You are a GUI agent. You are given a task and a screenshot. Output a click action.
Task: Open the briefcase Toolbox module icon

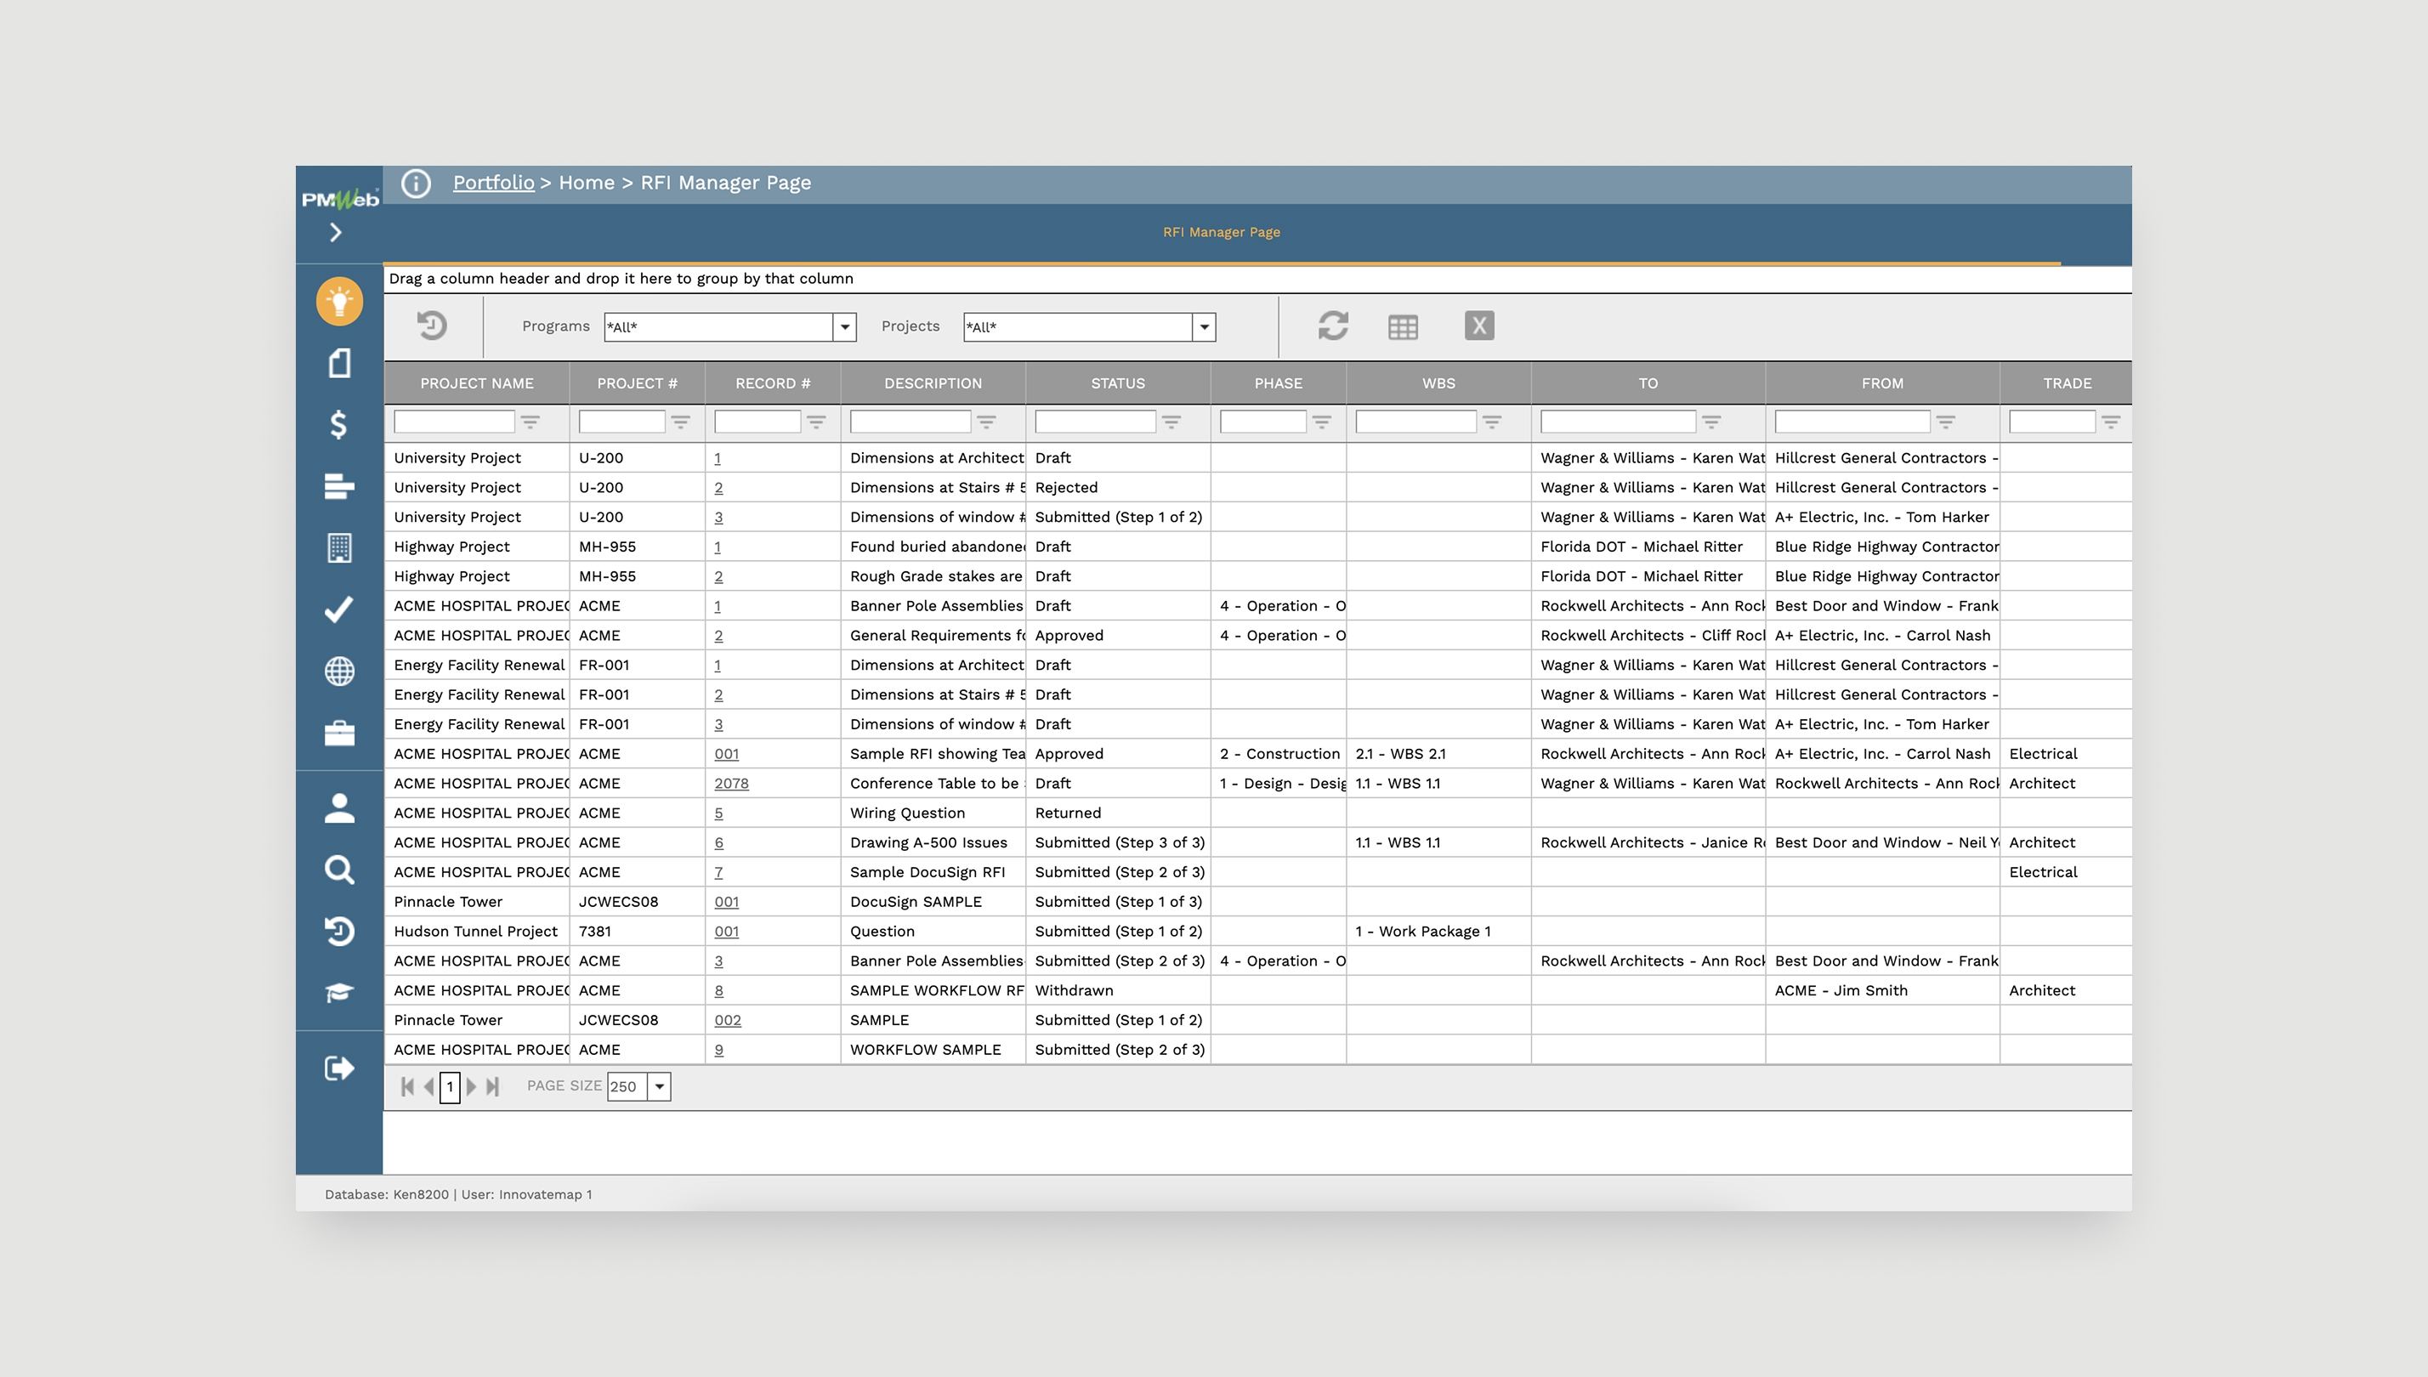[339, 733]
